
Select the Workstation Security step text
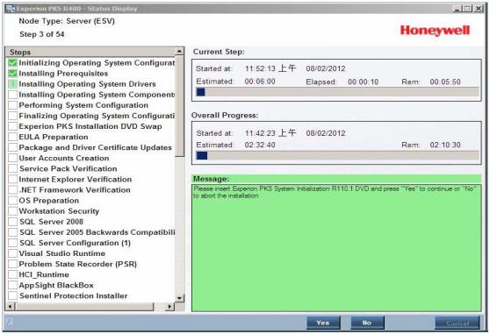point(59,211)
